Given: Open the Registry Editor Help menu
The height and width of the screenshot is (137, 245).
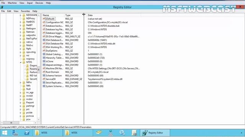Looking at the screenshot, I should tap(35, 11).
